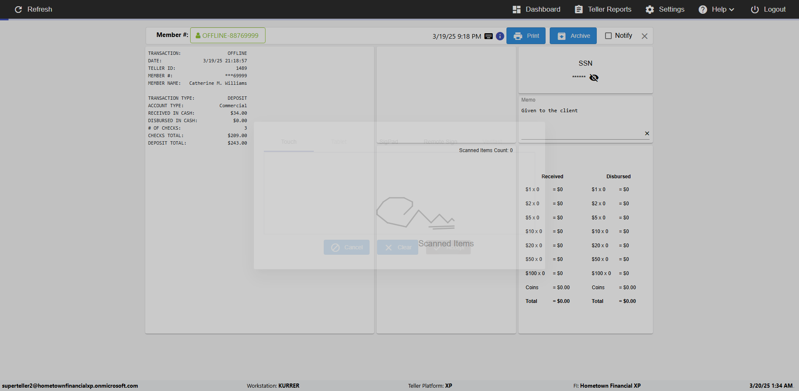Viewport: 799px width, 391px height.
Task: Select the Touch signature tab
Action: point(289,142)
